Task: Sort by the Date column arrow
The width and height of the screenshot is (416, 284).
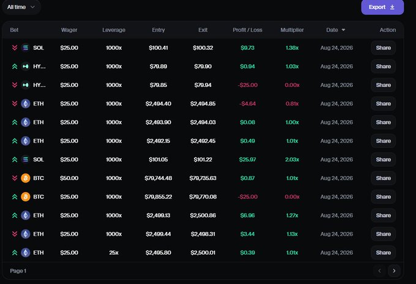Action: tap(343, 30)
